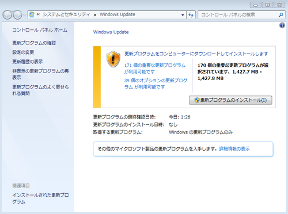The width and height of the screenshot is (288, 214).
Task: Open 設定の変更 in the sidebar
Action: pyautogui.click(x=23, y=52)
